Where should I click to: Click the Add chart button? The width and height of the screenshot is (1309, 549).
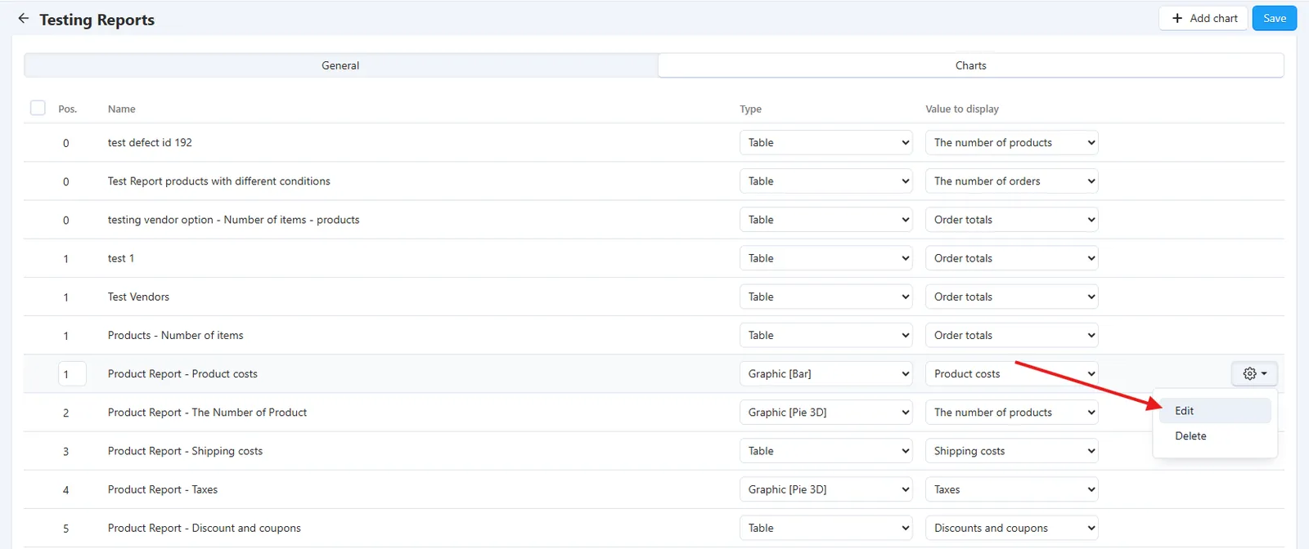pos(1204,18)
